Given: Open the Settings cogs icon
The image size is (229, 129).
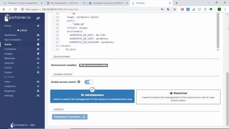Looking at the screenshot, I should [38, 96].
